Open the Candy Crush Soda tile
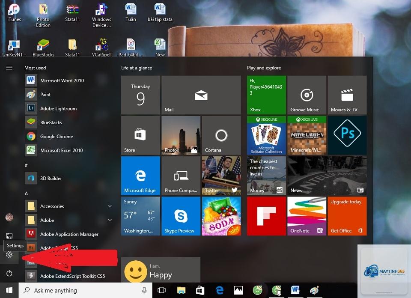Image resolution: width=411 pixels, height=298 pixels. 221,216
